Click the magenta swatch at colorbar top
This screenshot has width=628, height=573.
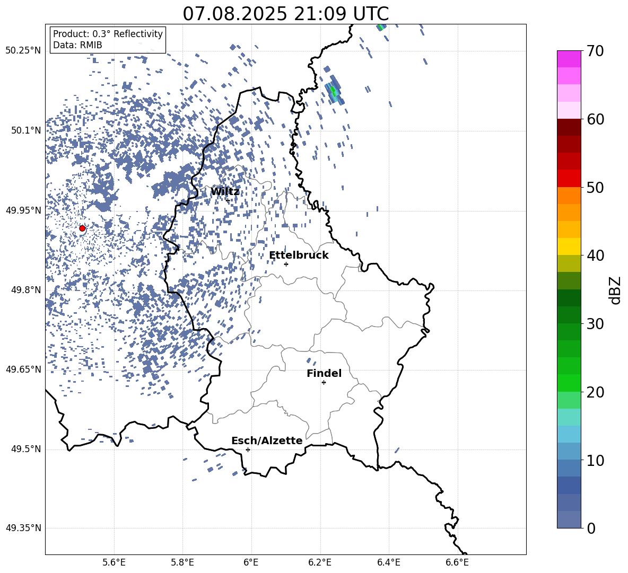pyautogui.click(x=569, y=59)
